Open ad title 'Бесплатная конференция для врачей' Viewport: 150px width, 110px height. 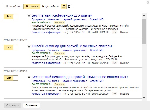tap(62, 15)
